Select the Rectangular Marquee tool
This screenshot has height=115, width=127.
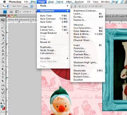pos(3,24)
